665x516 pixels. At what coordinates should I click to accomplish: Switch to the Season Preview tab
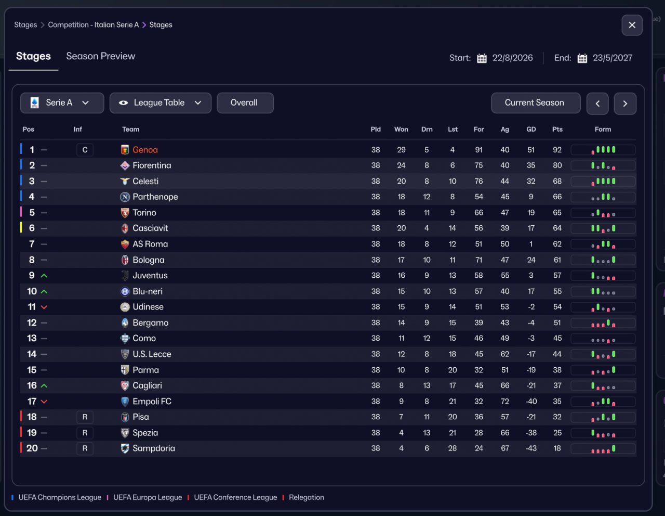click(x=100, y=56)
